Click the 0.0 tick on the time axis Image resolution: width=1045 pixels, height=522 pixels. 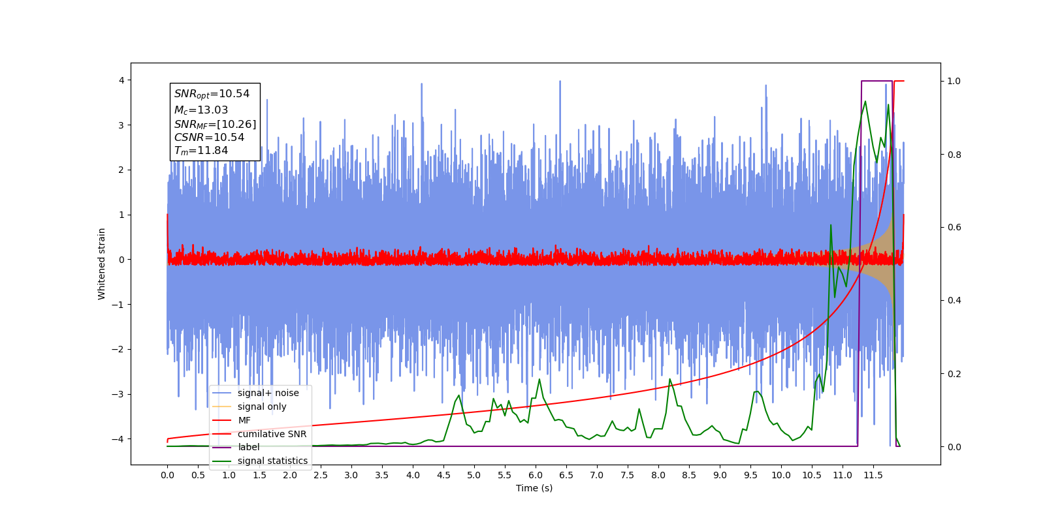tap(167, 475)
